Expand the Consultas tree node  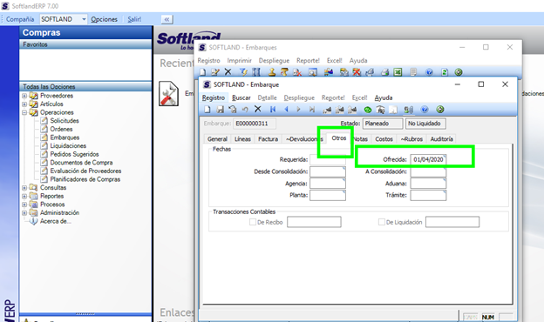pos(24,188)
